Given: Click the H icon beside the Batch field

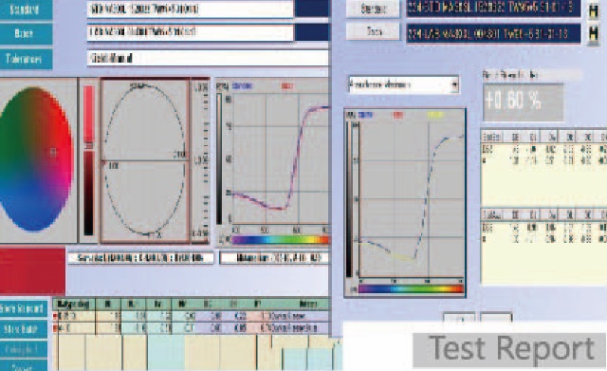Looking at the screenshot, I should coord(593,34).
